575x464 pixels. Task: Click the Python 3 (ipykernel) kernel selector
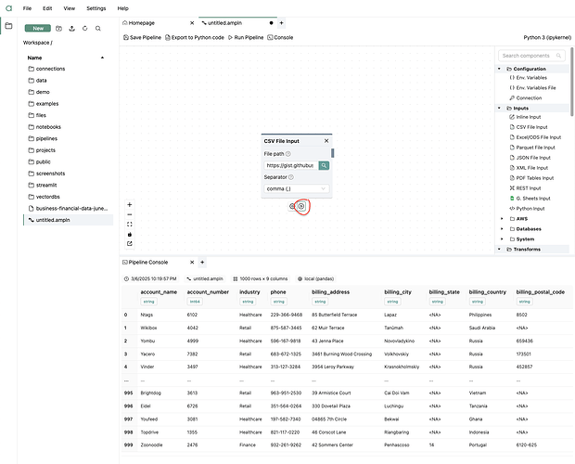click(547, 37)
